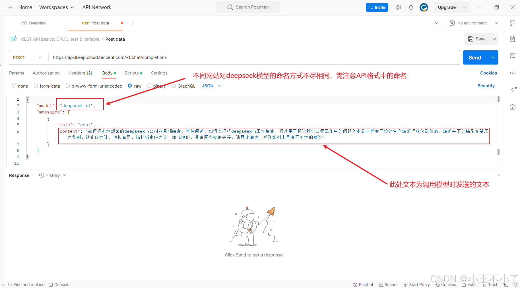Open Trash in the status bar

coord(491,285)
